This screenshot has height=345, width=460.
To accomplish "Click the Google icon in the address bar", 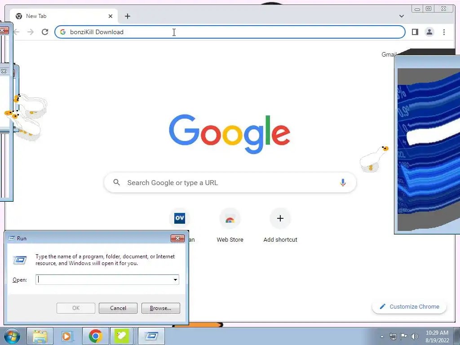I will pyautogui.click(x=63, y=32).
